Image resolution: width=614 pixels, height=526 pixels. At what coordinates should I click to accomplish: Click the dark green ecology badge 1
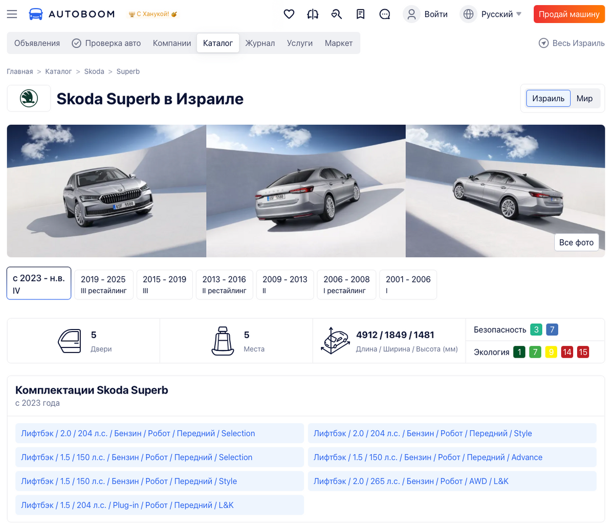tap(519, 352)
